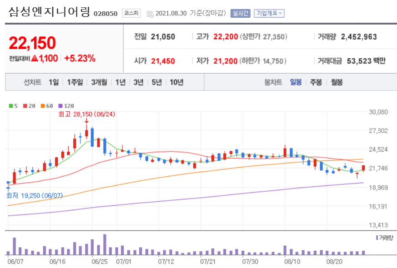The image size is (397, 268).
Task: Click the 코스피 market badge
Action: click(x=131, y=13)
